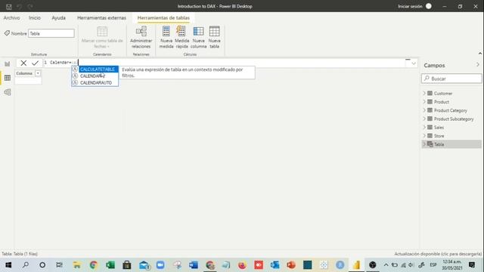Click the Buscar field in Campos
484x272 pixels.
(451, 79)
